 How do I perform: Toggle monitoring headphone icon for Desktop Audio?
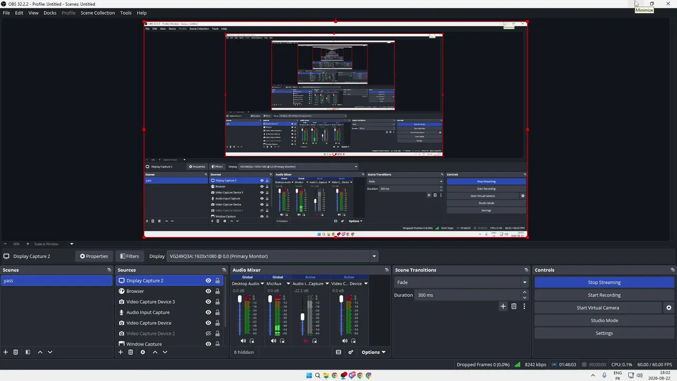tap(252, 341)
